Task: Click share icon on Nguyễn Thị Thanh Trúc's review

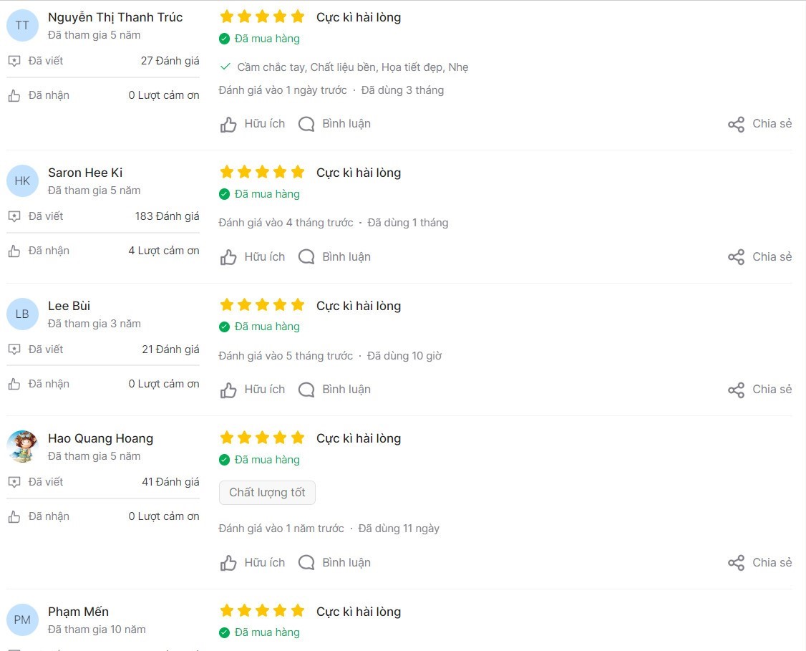Action: coord(736,125)
